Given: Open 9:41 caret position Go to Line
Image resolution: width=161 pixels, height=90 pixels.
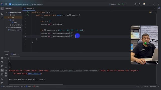Looking at the screenshot, I should click(x=138, y=86).
